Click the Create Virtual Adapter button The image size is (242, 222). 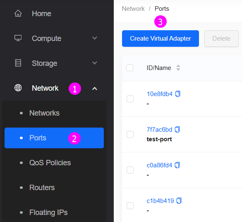[161, 39]
